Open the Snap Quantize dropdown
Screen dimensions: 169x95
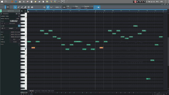(88, 6)
